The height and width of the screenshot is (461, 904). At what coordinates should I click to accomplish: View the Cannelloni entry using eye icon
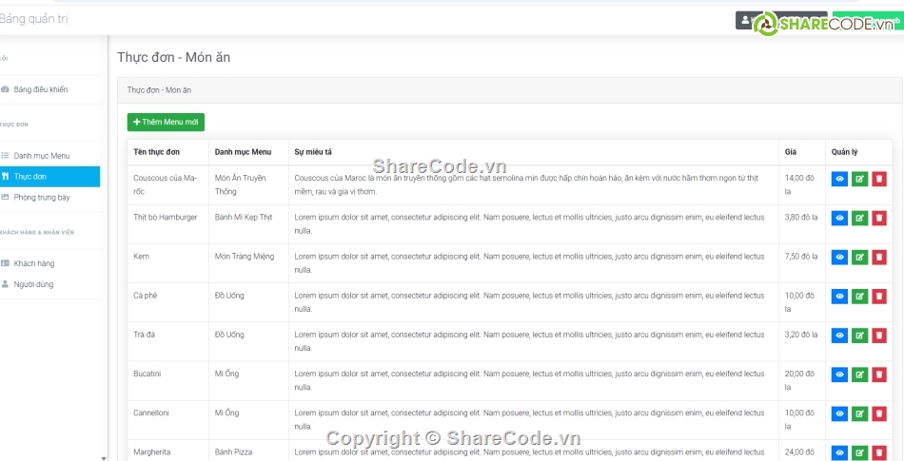tap(839, 413)
